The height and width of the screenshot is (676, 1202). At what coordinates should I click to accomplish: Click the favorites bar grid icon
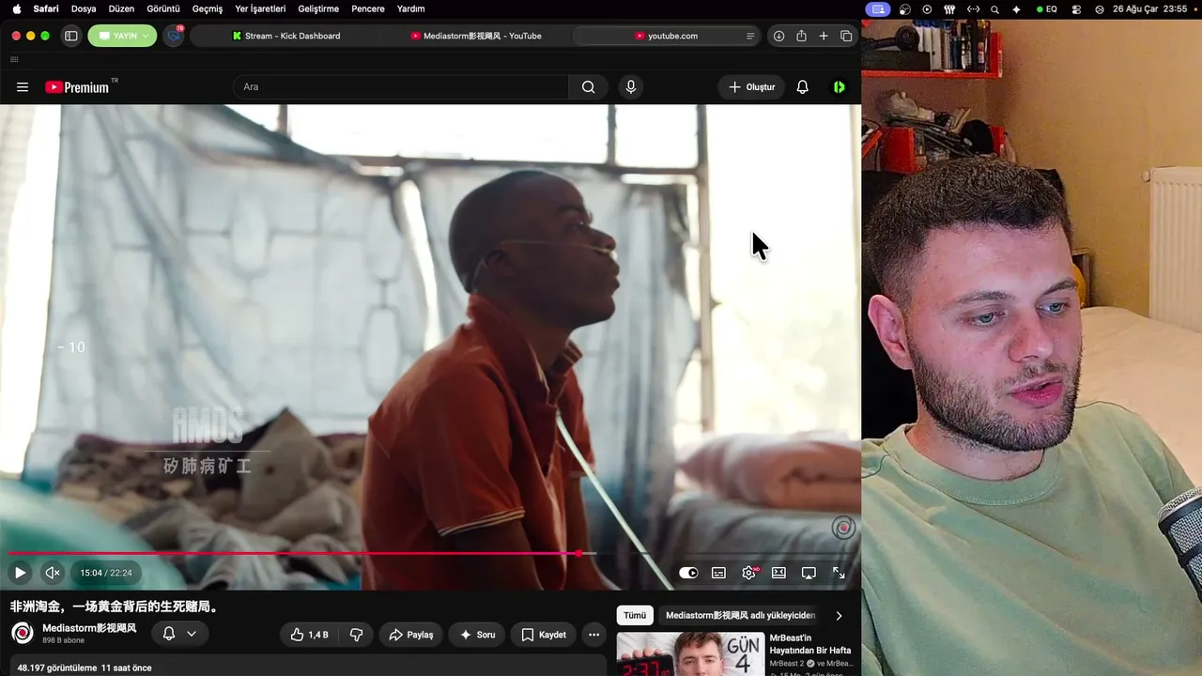coord(14,59)
